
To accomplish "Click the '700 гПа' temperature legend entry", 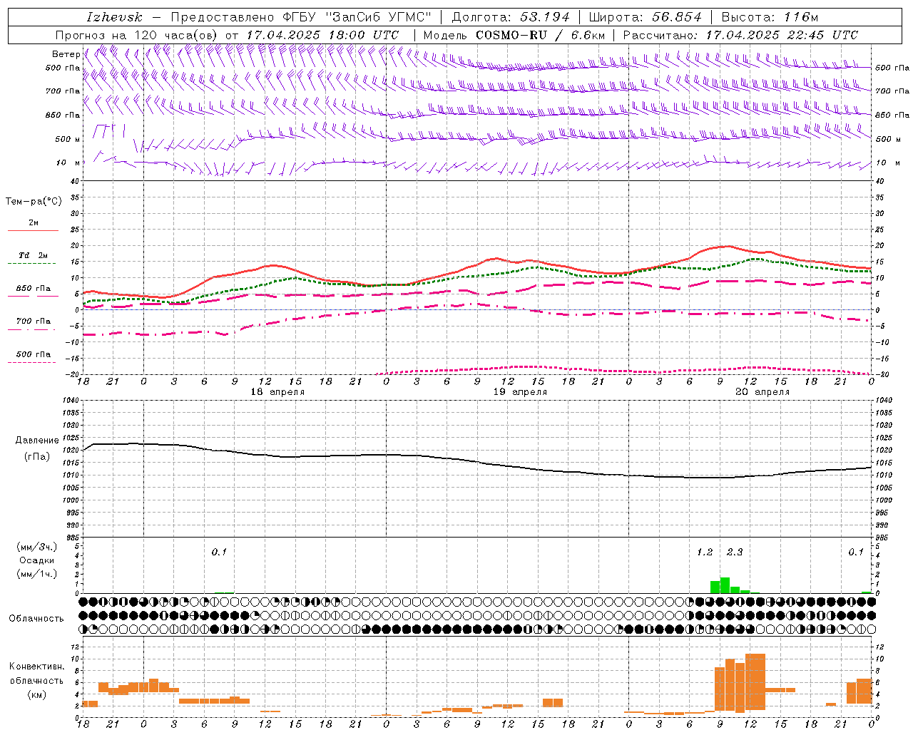I will coord(33,322).
